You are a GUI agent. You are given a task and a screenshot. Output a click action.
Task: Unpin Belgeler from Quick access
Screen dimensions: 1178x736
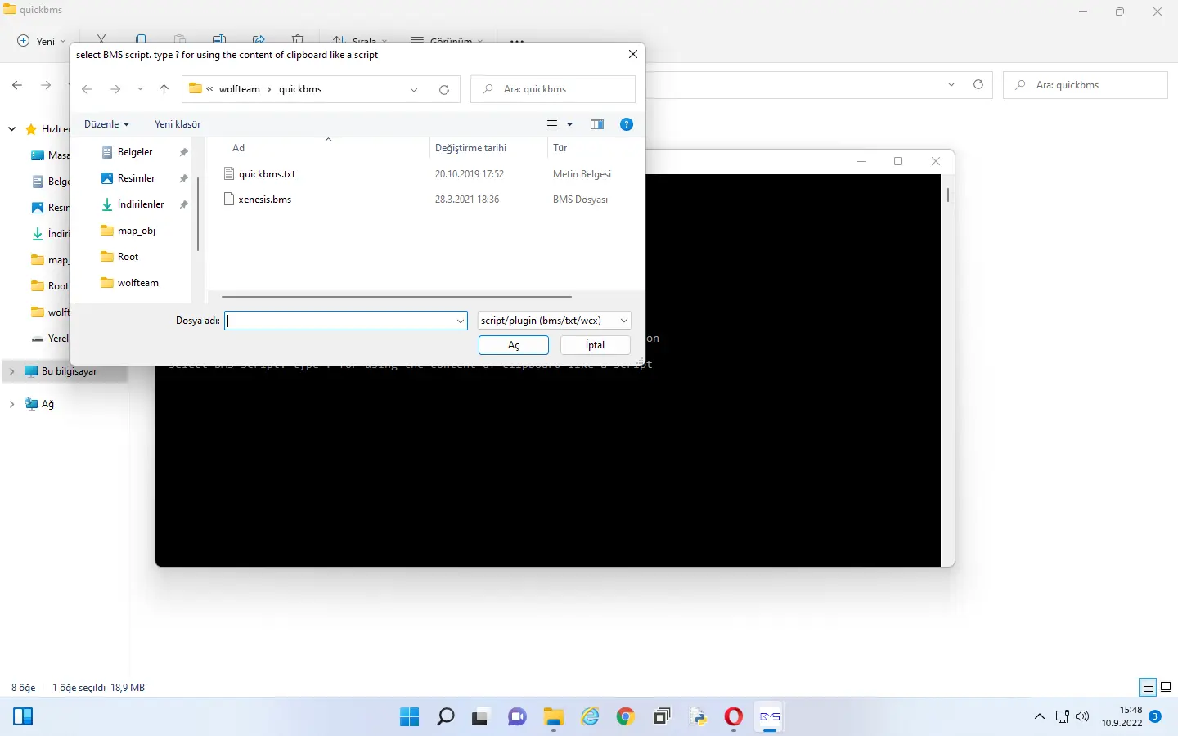coord(183,151)
